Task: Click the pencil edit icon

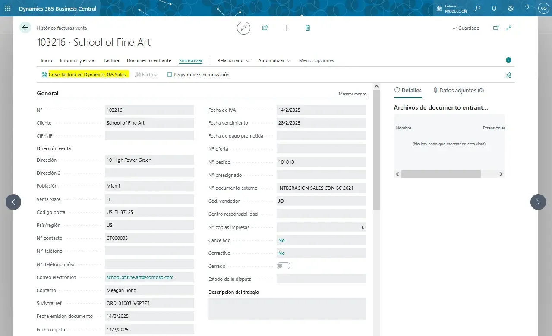Action: (243, 28)
